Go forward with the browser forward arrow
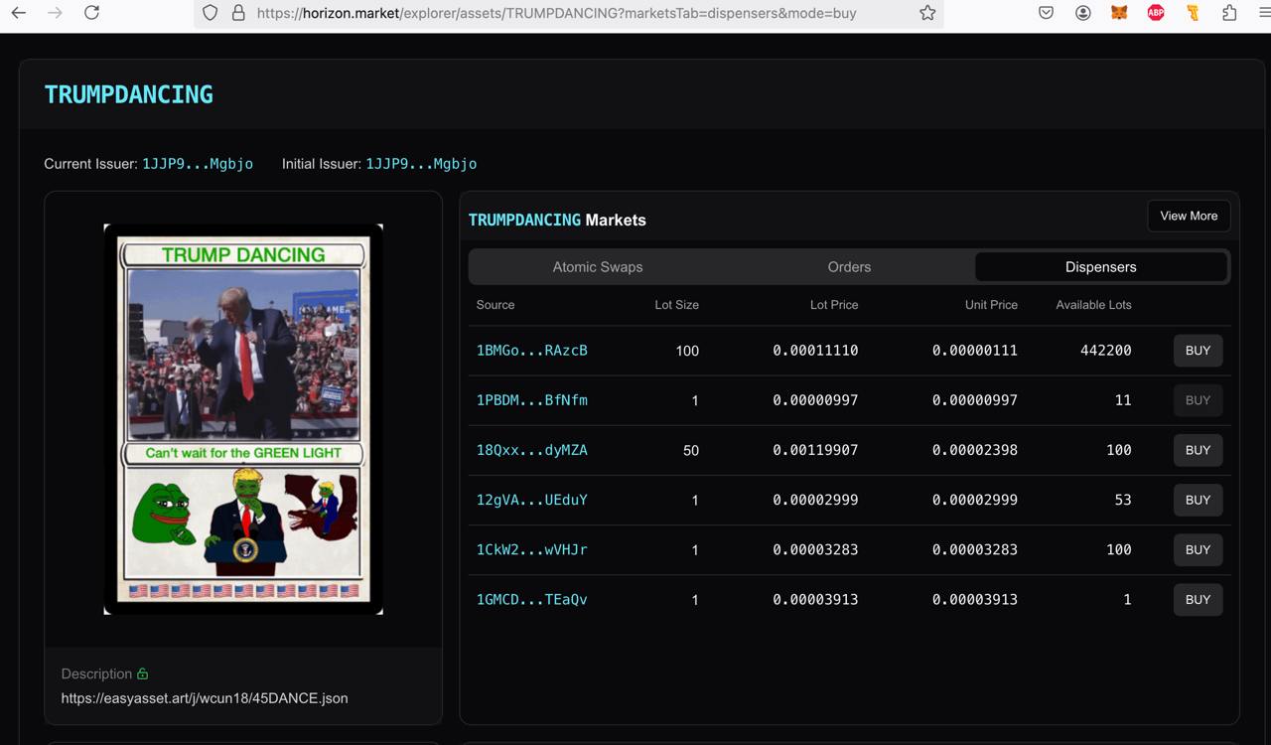Viewport: 1271px width, 745px height. pos(55,13)
